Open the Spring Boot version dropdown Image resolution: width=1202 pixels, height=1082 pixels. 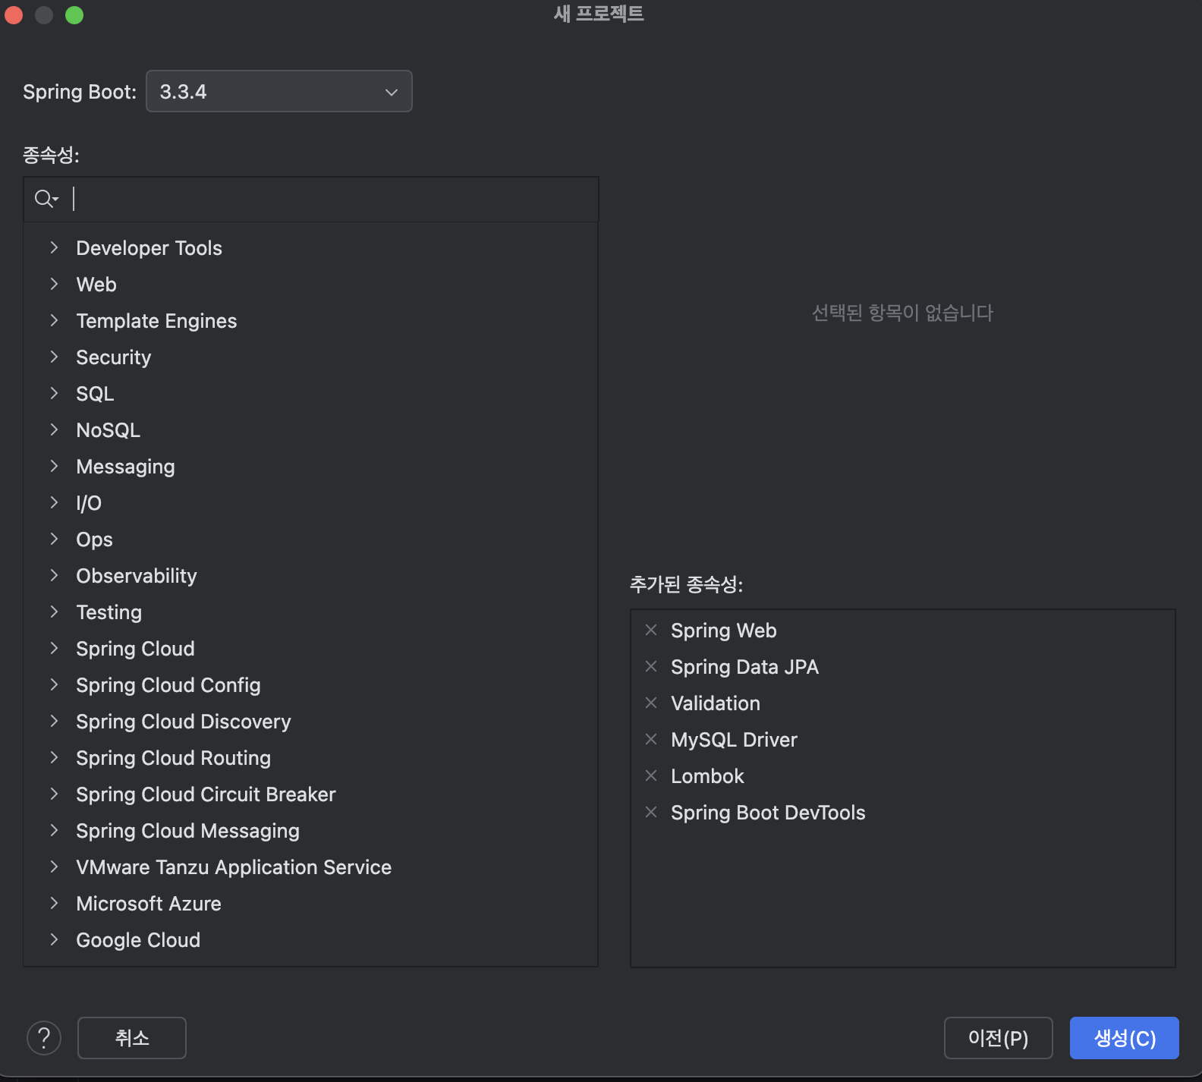tap(279, 91)
